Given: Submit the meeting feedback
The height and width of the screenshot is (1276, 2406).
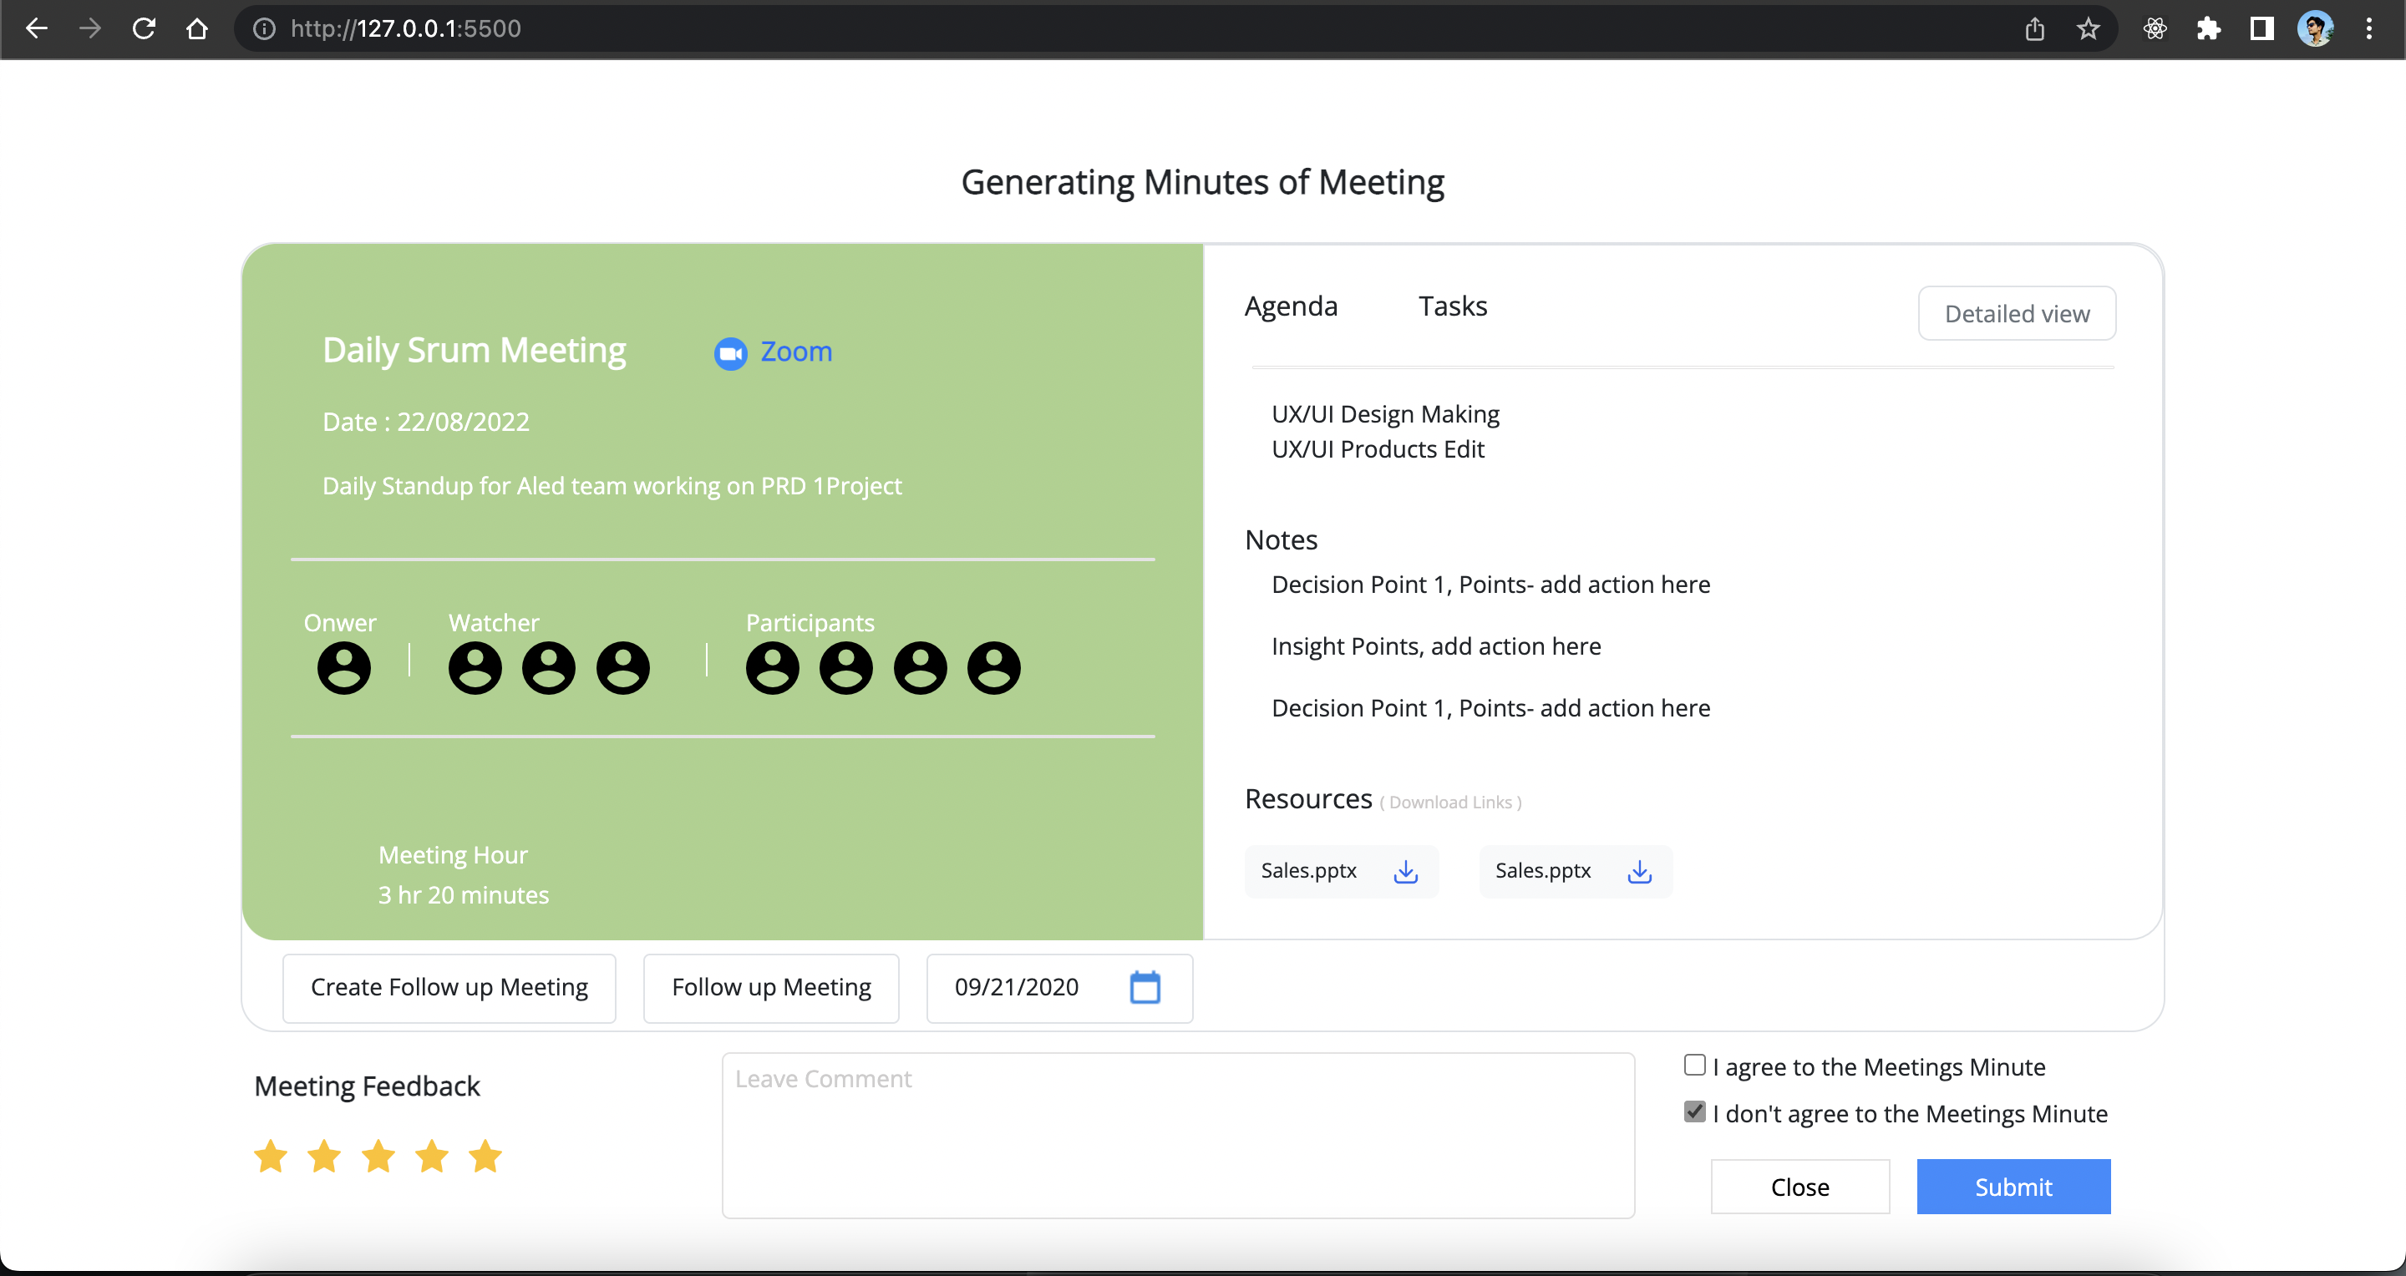Looking at the screenshot, I should pos(2013,1187).
